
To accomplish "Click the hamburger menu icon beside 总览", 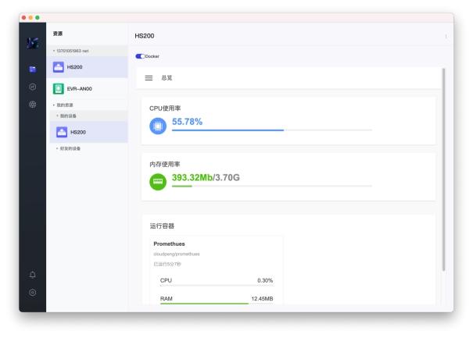I will click(149, 78).
